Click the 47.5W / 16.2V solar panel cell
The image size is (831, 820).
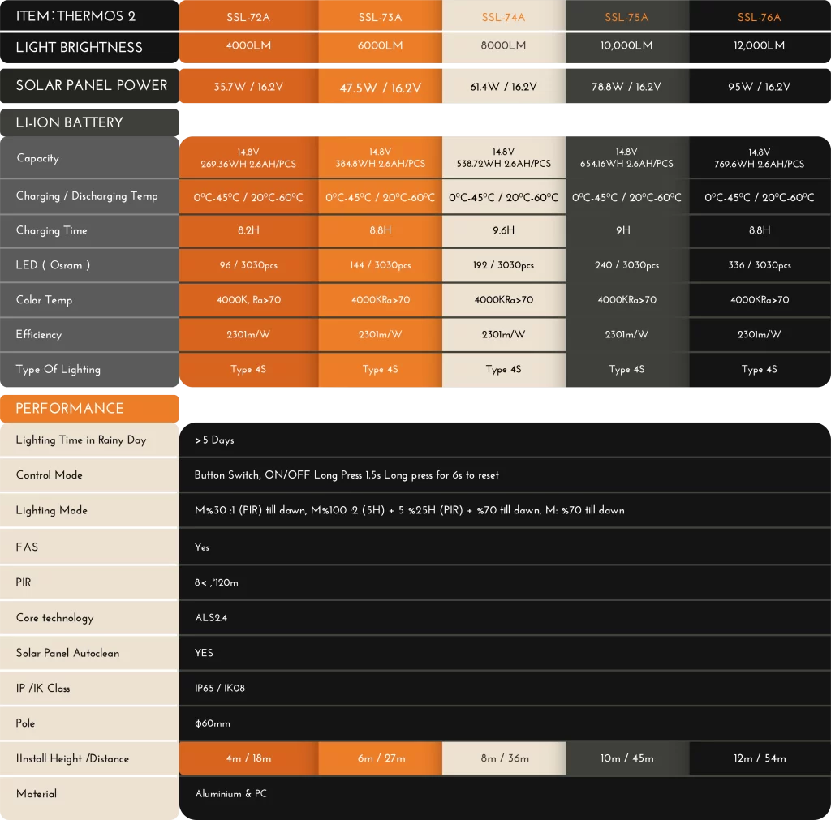tap(380, 88)
